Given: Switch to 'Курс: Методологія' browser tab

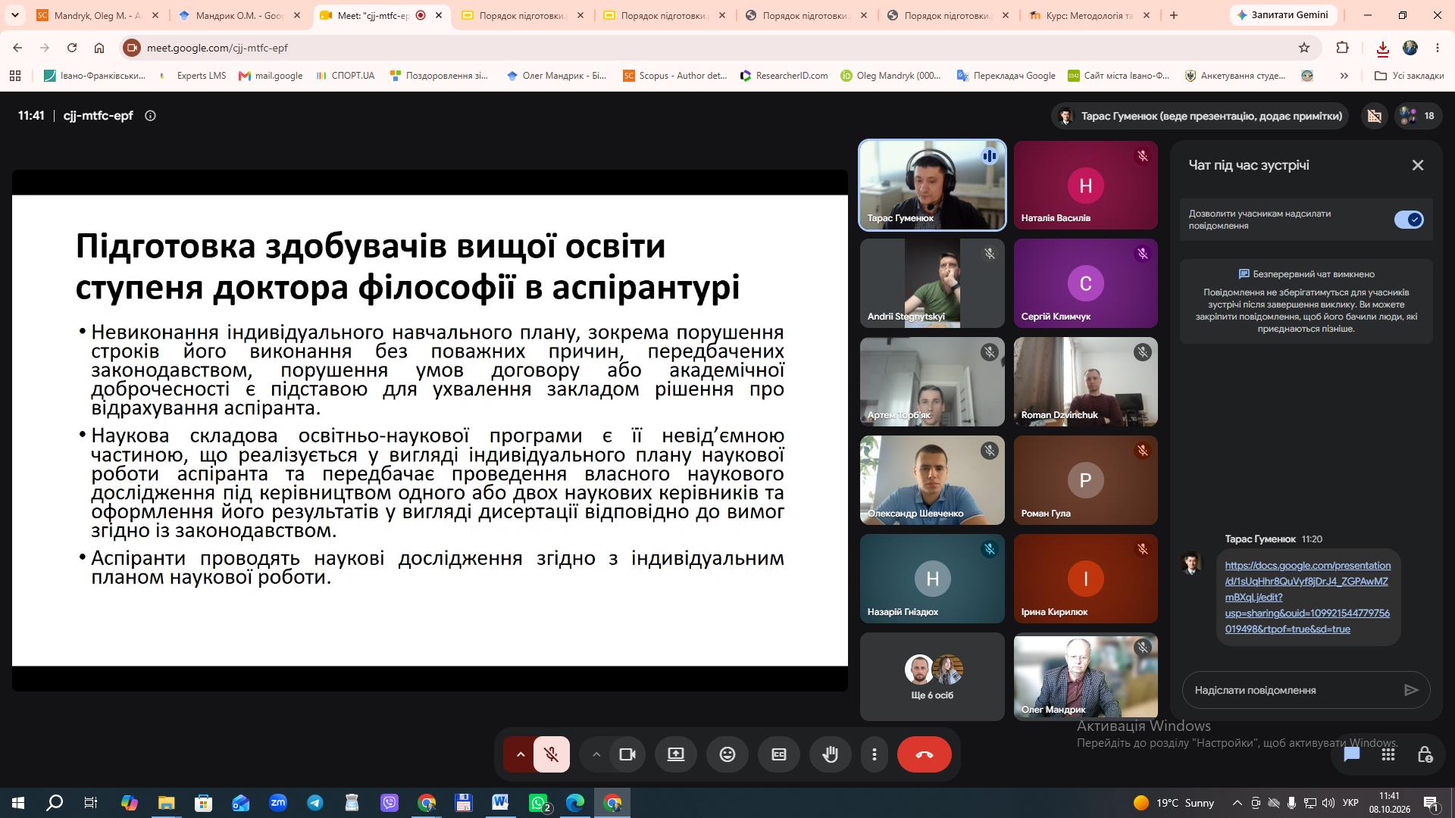Looking at the screenshot, I should coord(1089,15).
